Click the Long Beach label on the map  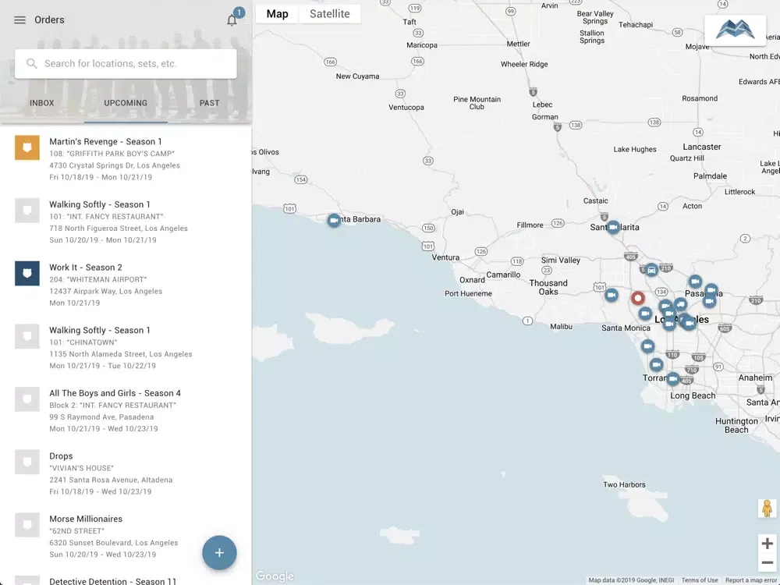(693, 396)
